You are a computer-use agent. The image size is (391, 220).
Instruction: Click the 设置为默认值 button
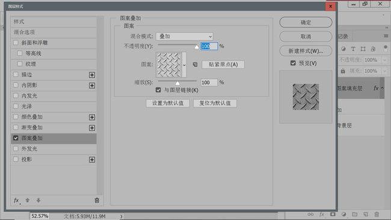tap(168, 103)
